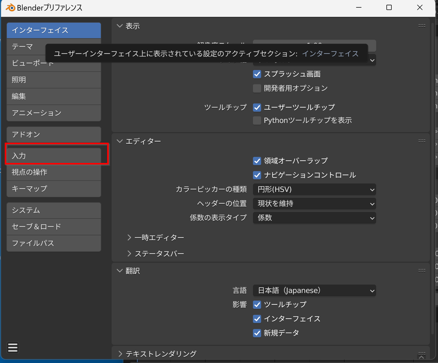Toggle スプラッシュ画面 checkbox

click(x=257, y=74)
